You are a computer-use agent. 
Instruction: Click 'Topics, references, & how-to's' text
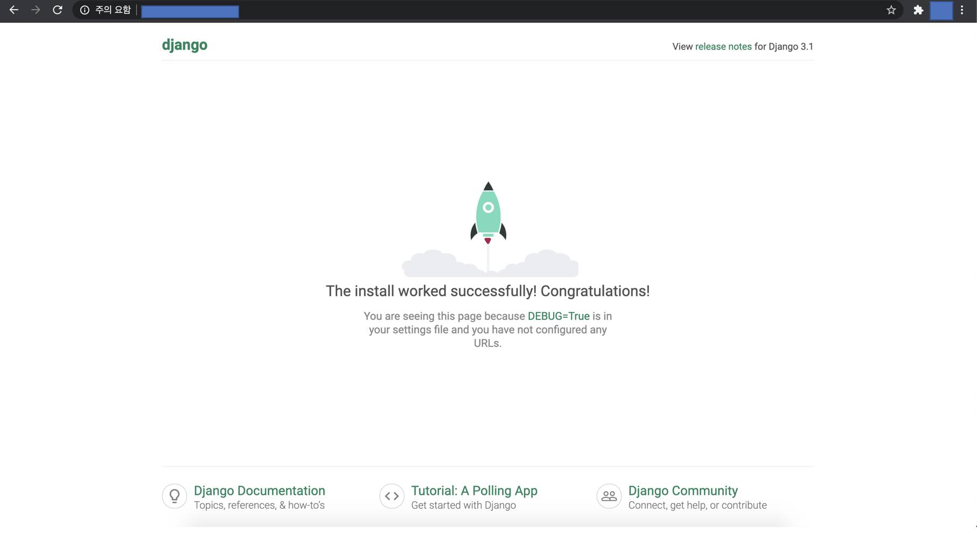pos(259,506)
